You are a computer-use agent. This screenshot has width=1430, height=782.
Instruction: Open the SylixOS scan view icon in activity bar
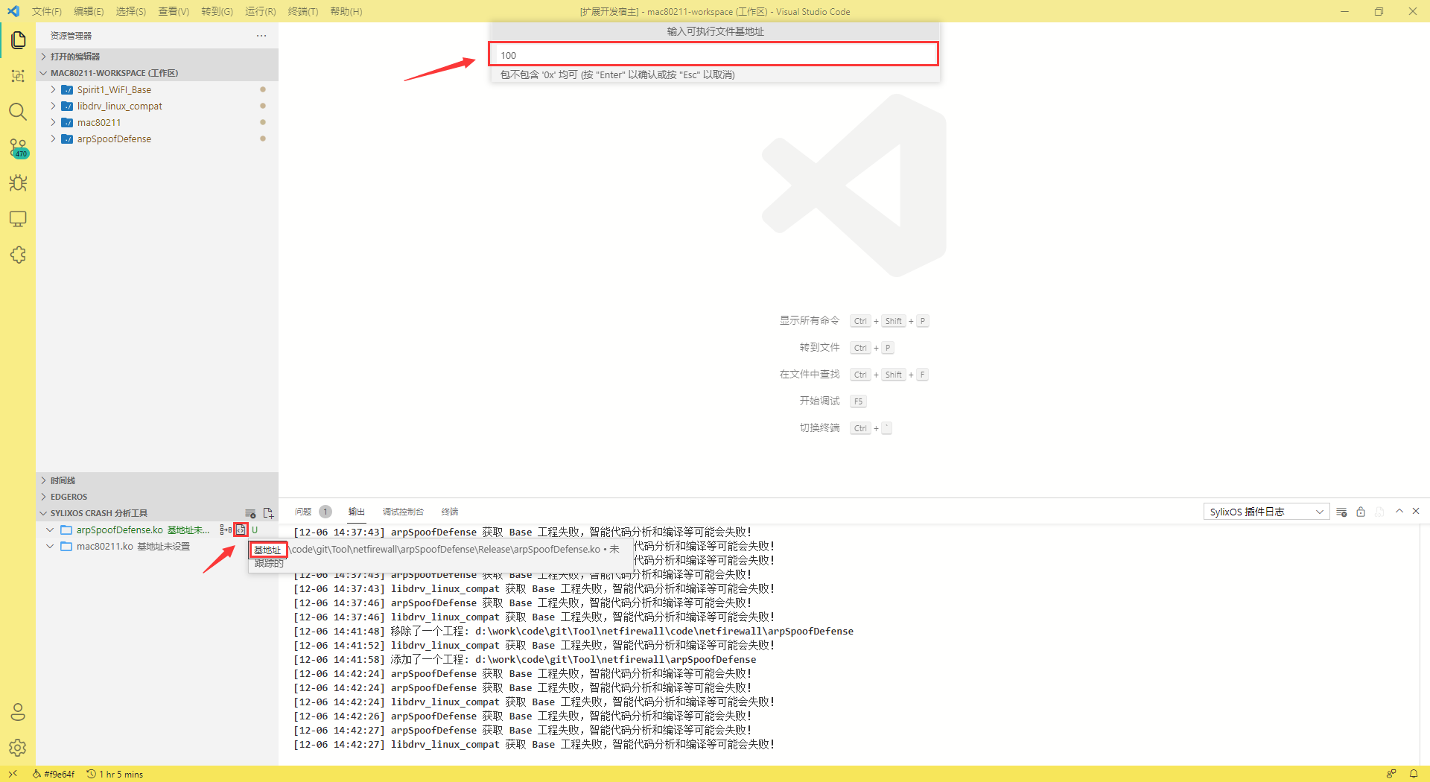18,76
